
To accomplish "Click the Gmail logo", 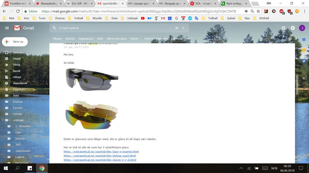I will 24,28.
